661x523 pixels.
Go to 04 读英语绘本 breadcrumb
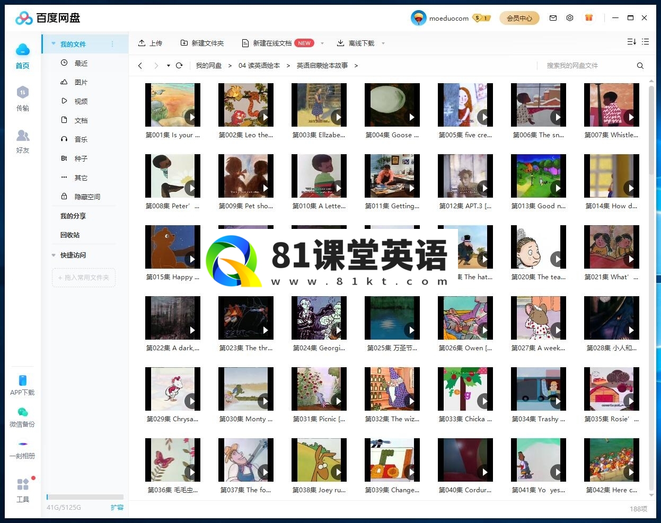click(x=259, y=66)
